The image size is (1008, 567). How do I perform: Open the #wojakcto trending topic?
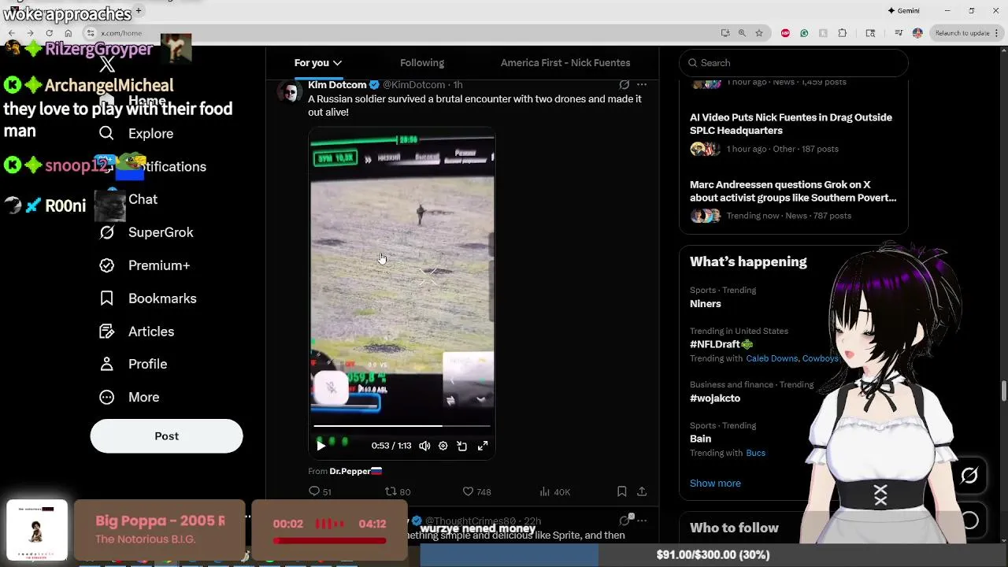point(715,398)
